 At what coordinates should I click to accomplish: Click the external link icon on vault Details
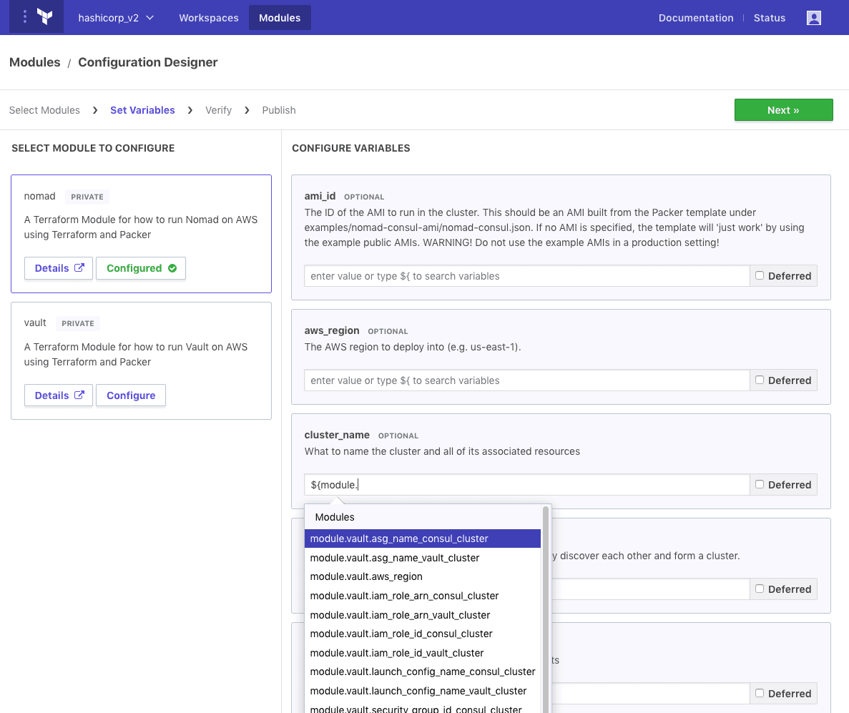click(79, 395)
